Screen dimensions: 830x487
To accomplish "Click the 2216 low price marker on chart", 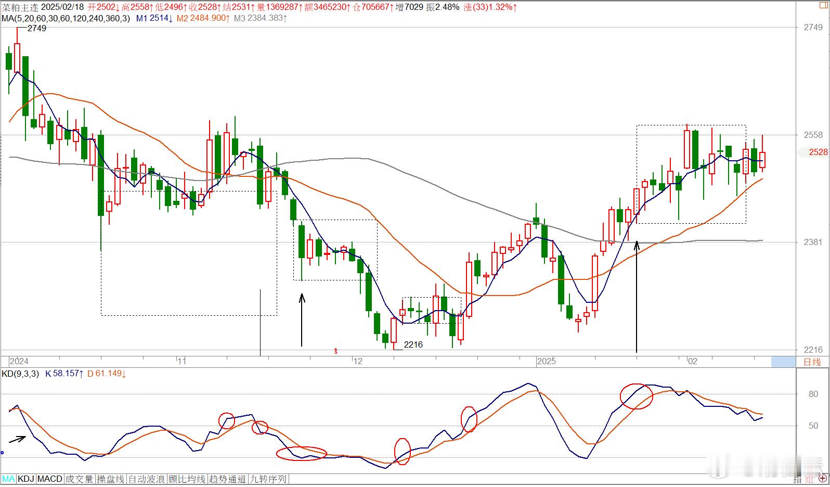I will pos(413,344).
